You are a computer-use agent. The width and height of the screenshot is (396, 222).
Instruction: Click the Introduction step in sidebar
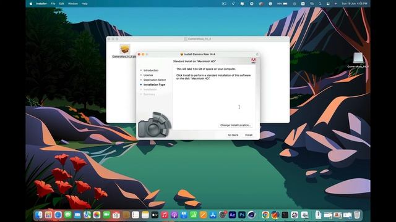(151, 70)
